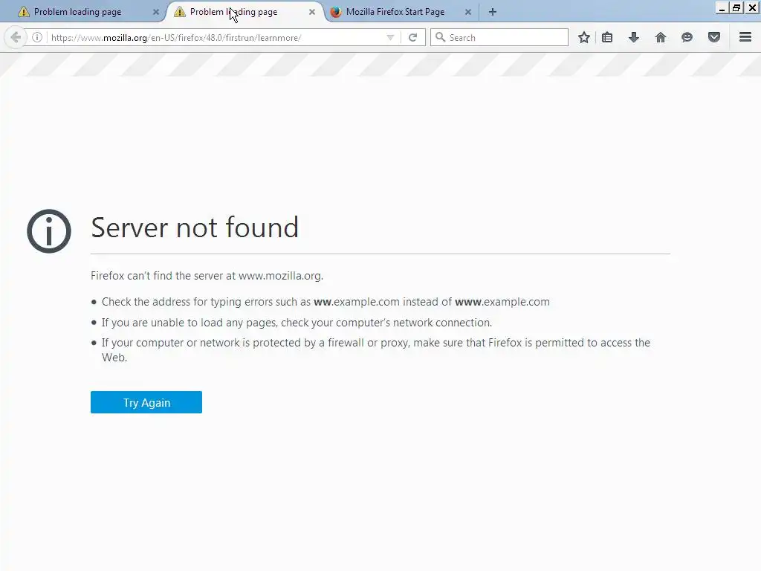Open the downloads arrow panel
The width and height of the screenshot is (761, 571).
tap(634, 37)
